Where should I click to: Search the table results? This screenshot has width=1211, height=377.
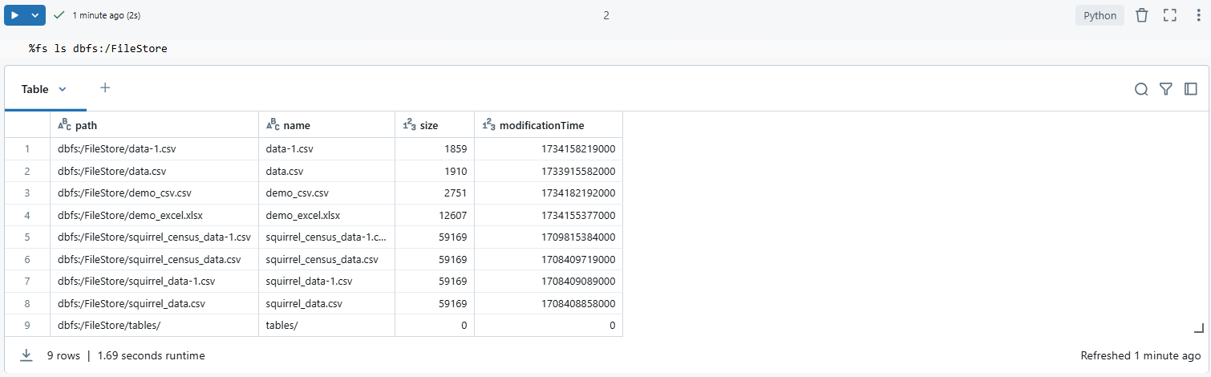coord(1140,89)
